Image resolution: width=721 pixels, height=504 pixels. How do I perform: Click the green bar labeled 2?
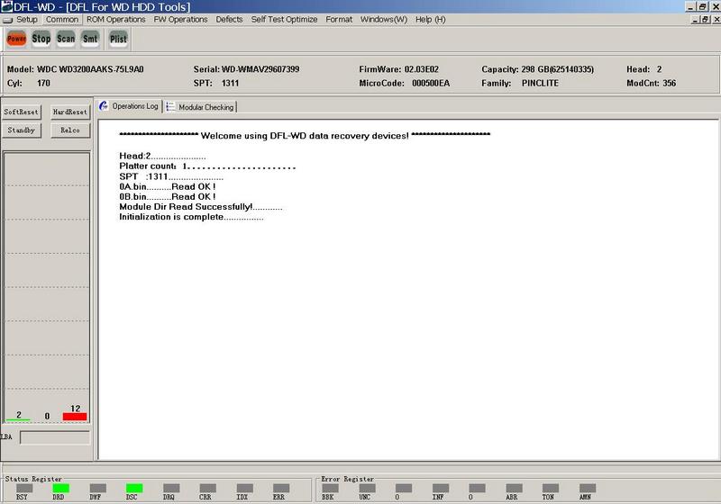18,419
